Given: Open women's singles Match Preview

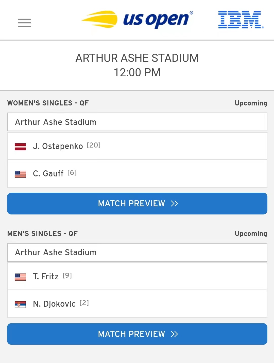Looking at the screenshot, I should click(x=137, y=204).
